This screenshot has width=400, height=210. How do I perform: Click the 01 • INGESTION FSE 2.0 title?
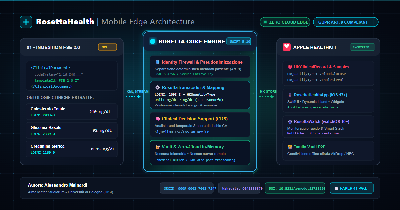coord(53,47)
